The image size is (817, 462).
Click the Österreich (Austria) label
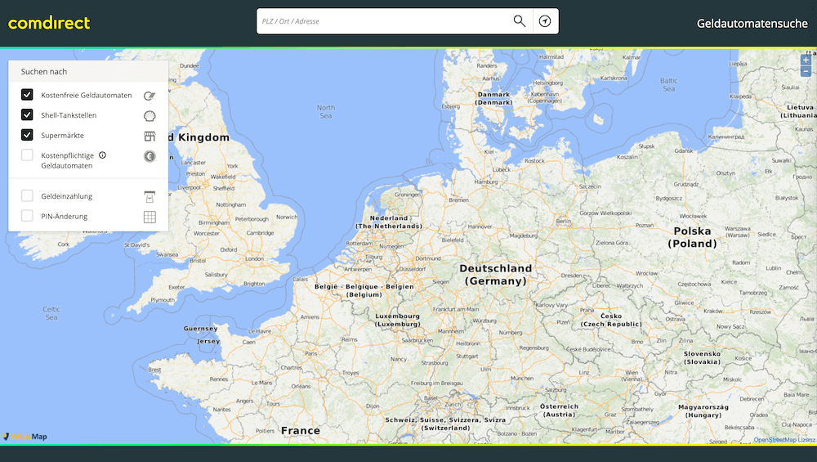(x=559, y=410)
